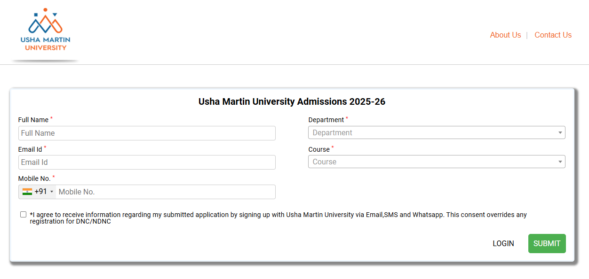
Task: Open the Department selection box
Action: point(437,133)
